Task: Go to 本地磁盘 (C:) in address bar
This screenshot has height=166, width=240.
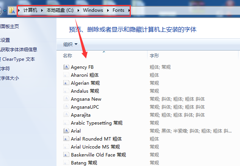Action: pos(60,10)
